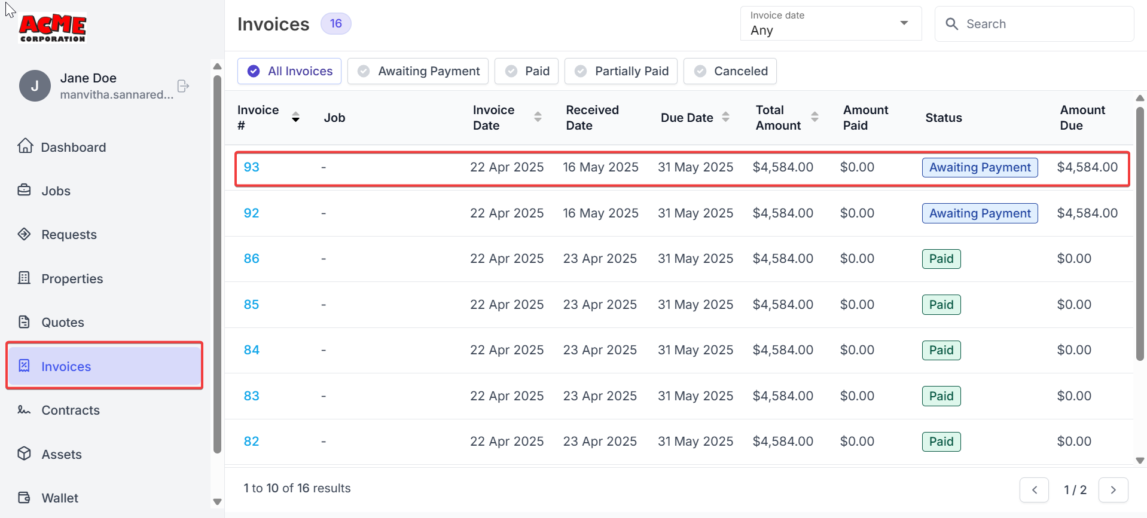Sort table by Due Date
The image size is (1147, 518).
tap(725, 117)
